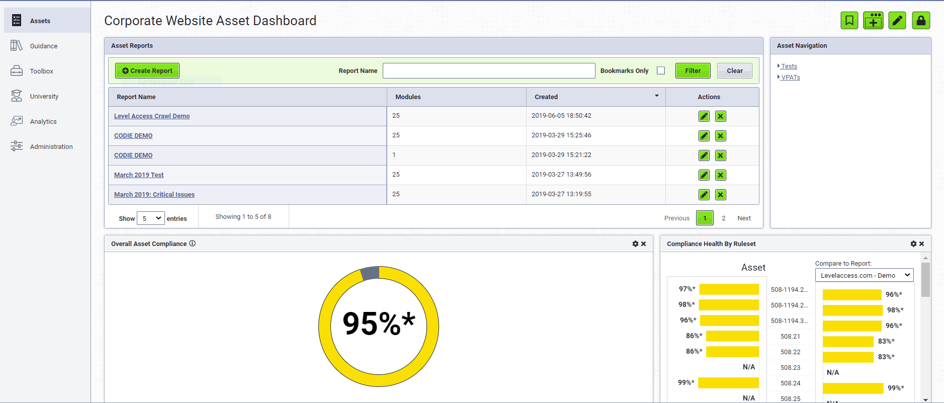Click the Overall Asset Compliance info icon

click(192, 244)
